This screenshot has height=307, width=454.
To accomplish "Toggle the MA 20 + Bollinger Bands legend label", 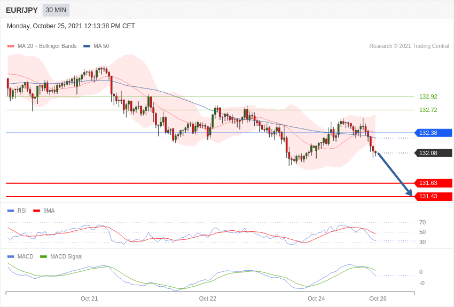I will [47, 46].
